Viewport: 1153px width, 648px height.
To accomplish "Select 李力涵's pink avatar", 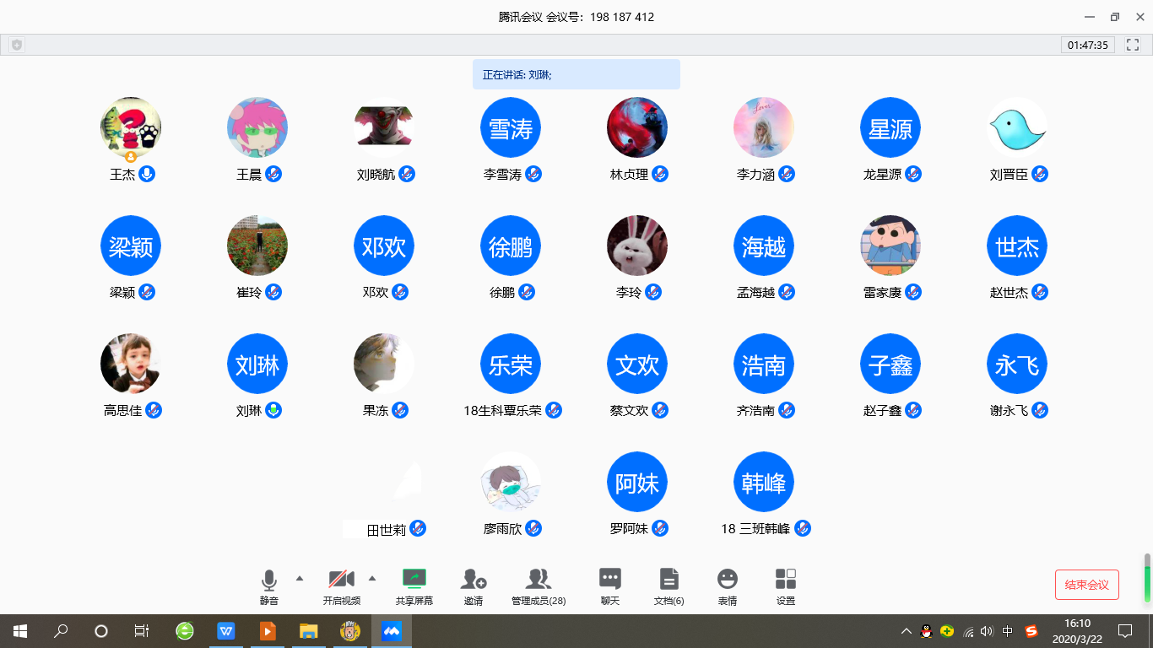I will pyautogui.click(x=764, y=127).
